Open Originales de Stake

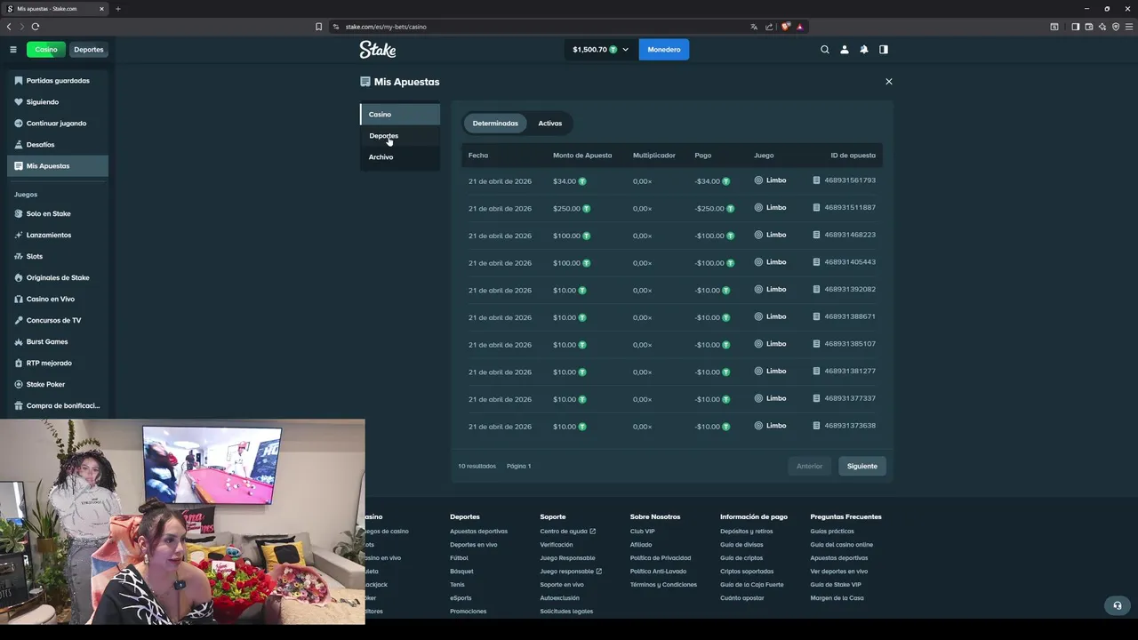[x=58, y=278]
